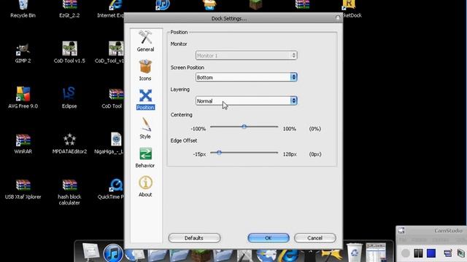Image resolution: width=467 pixels, height=262 pixels.
Task: Open the Layering dropdown showing Normal
Action: 247,100
